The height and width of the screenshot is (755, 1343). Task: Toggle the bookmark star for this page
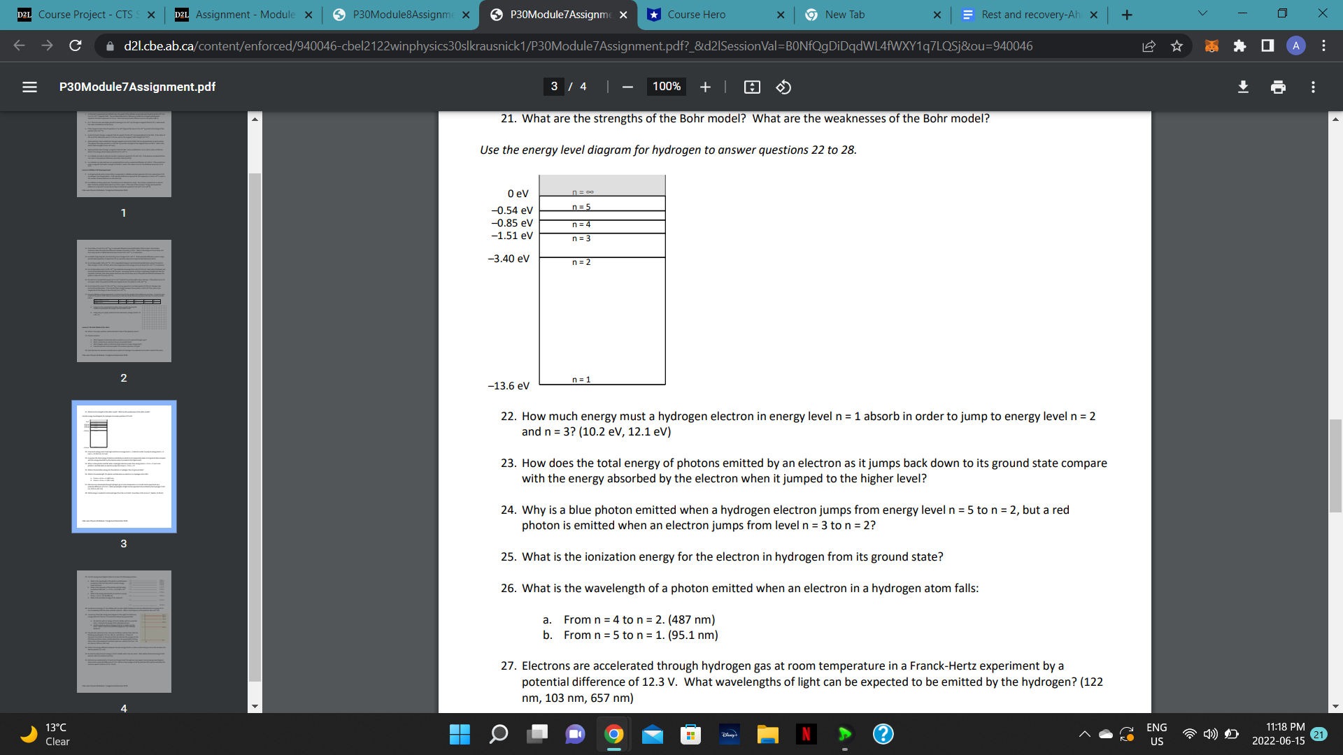[1177, 46]
